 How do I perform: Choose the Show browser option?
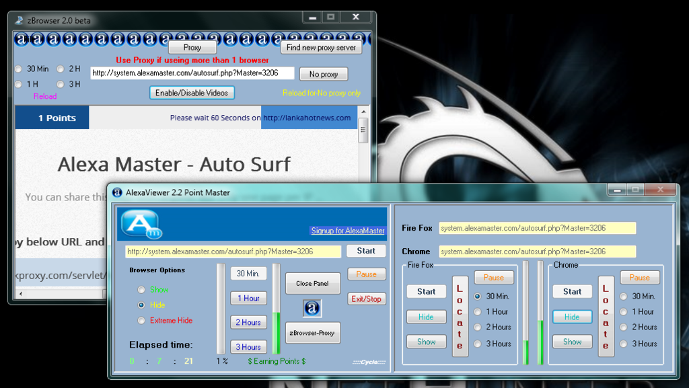click(141, 290)
